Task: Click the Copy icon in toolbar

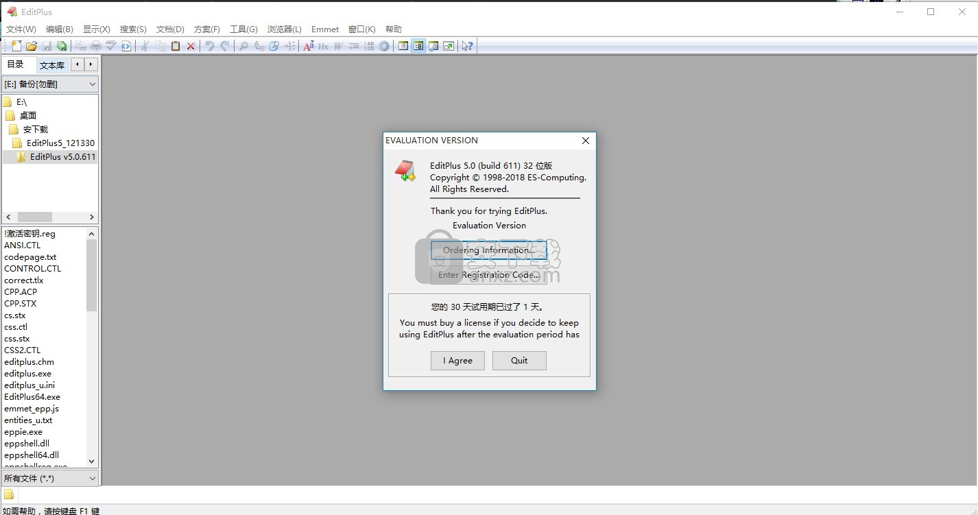Action: [x=160, y=46]
